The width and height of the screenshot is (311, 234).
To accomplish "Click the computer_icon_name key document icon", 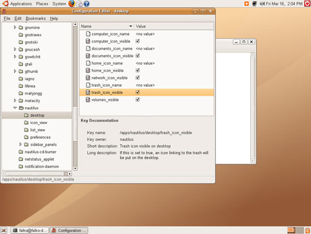I will point(88,34).
